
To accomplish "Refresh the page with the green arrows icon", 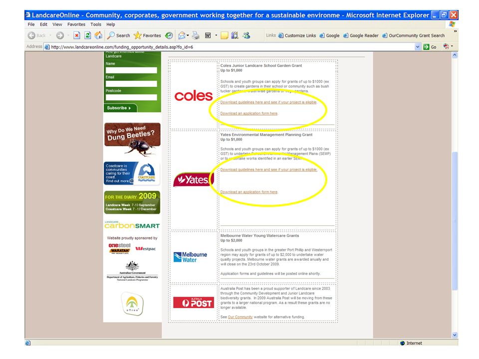I will tap(88, 35).
